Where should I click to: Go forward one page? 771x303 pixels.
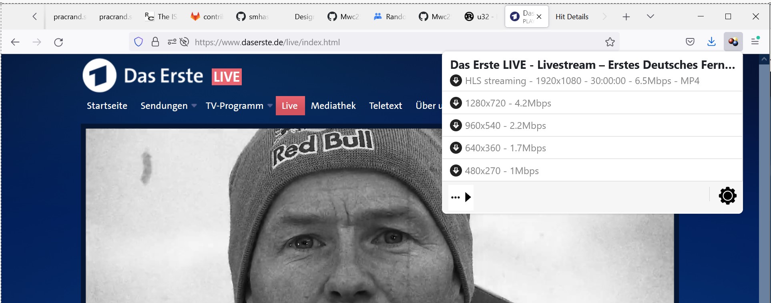(37, 42)
